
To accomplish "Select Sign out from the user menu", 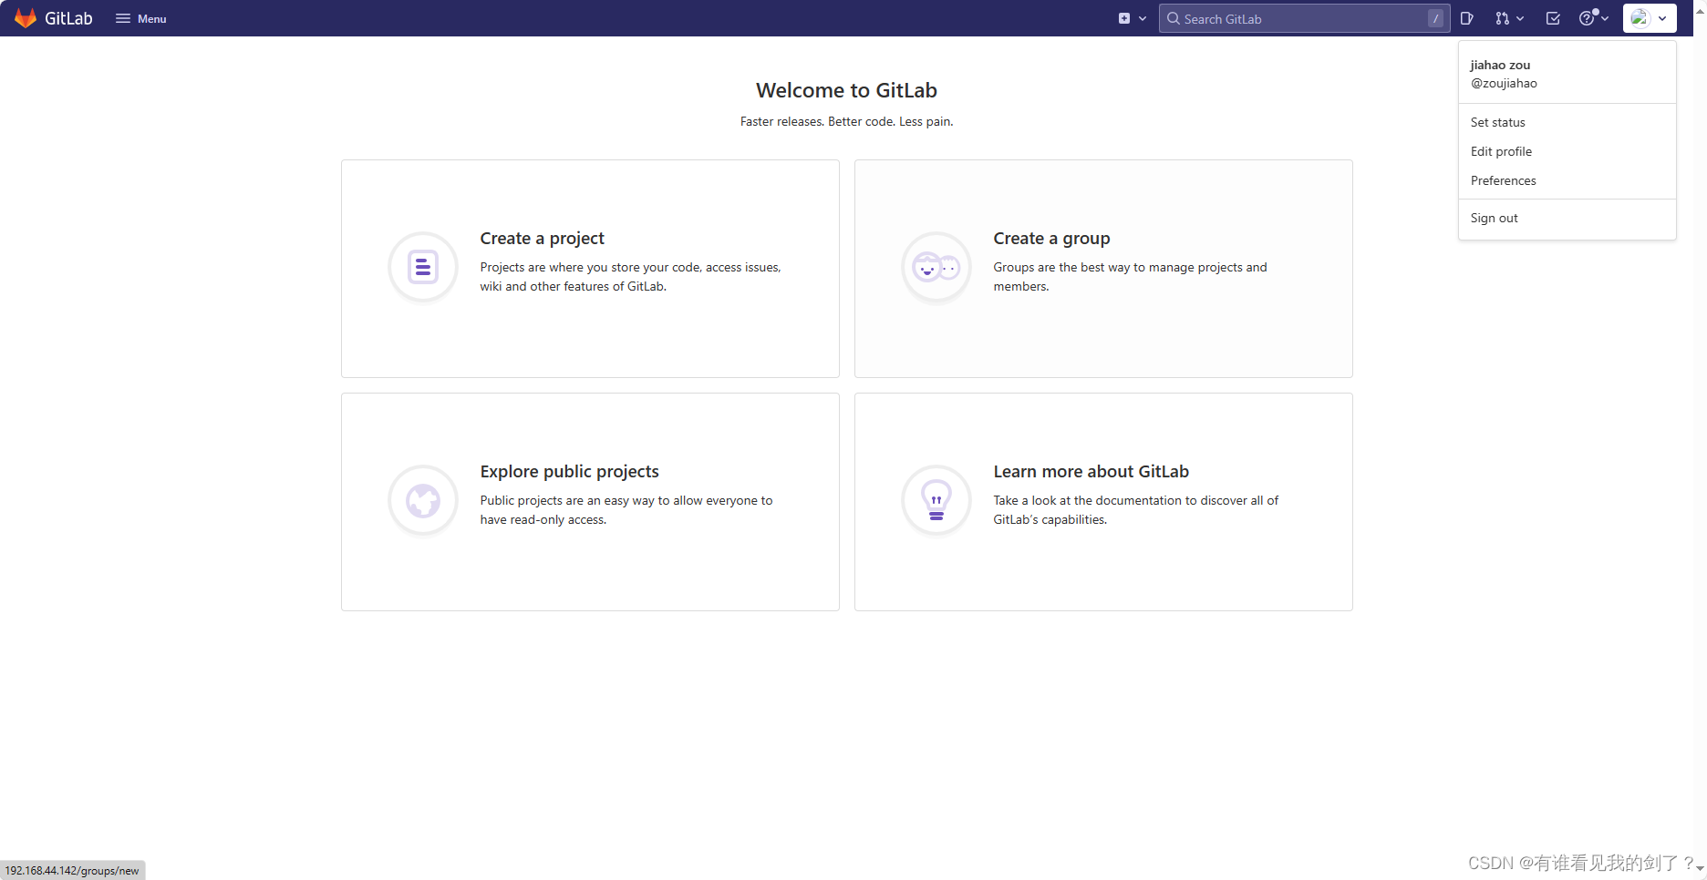I will coord(1494,218).
